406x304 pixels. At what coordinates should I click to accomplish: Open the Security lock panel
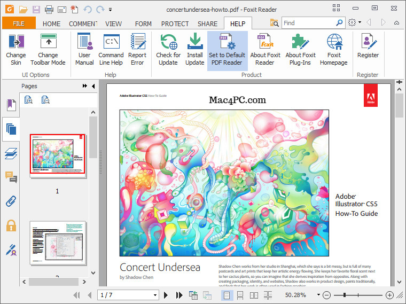tap(11, 225)
